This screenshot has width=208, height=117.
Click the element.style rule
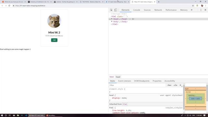pyautogui.click(x=117, y=89)
